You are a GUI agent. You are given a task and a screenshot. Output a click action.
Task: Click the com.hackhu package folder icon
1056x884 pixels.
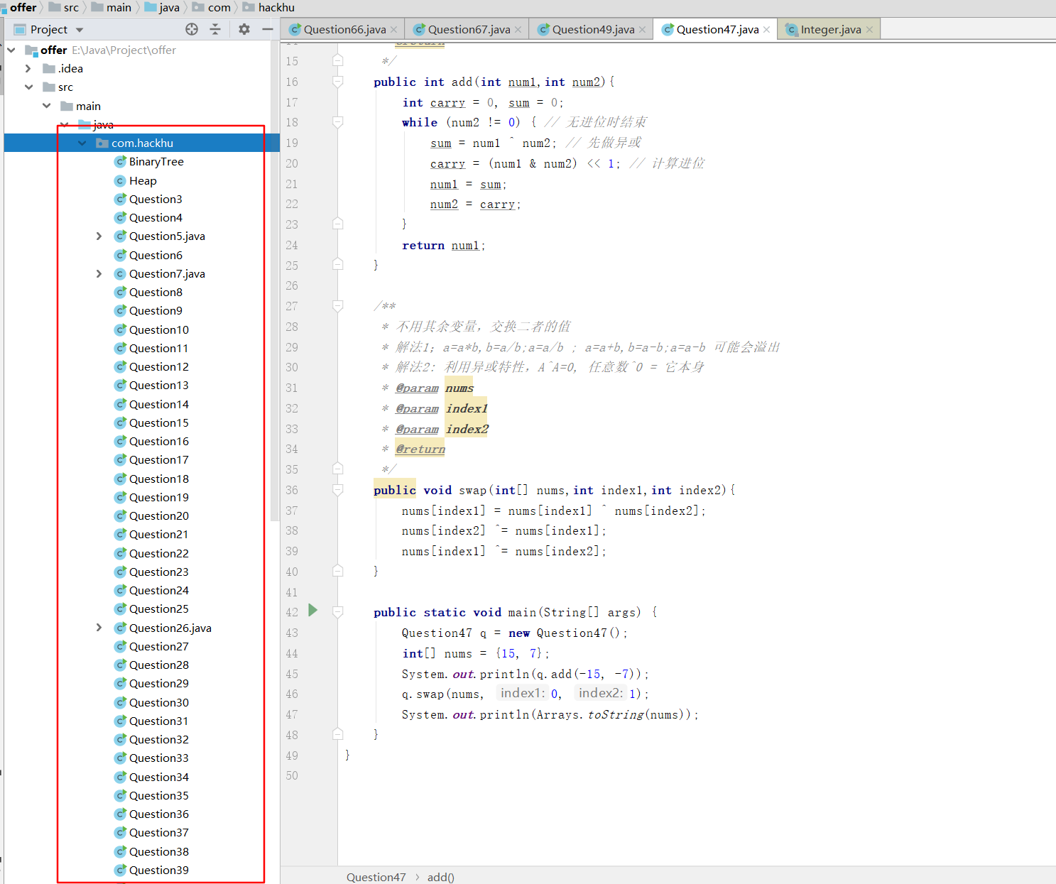coord(102,143)
